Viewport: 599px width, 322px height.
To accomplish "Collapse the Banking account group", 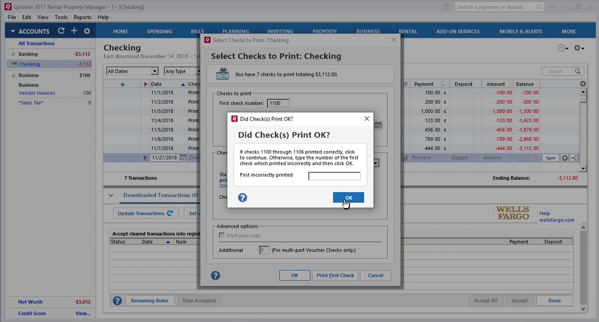I will (x=13, y=54).
